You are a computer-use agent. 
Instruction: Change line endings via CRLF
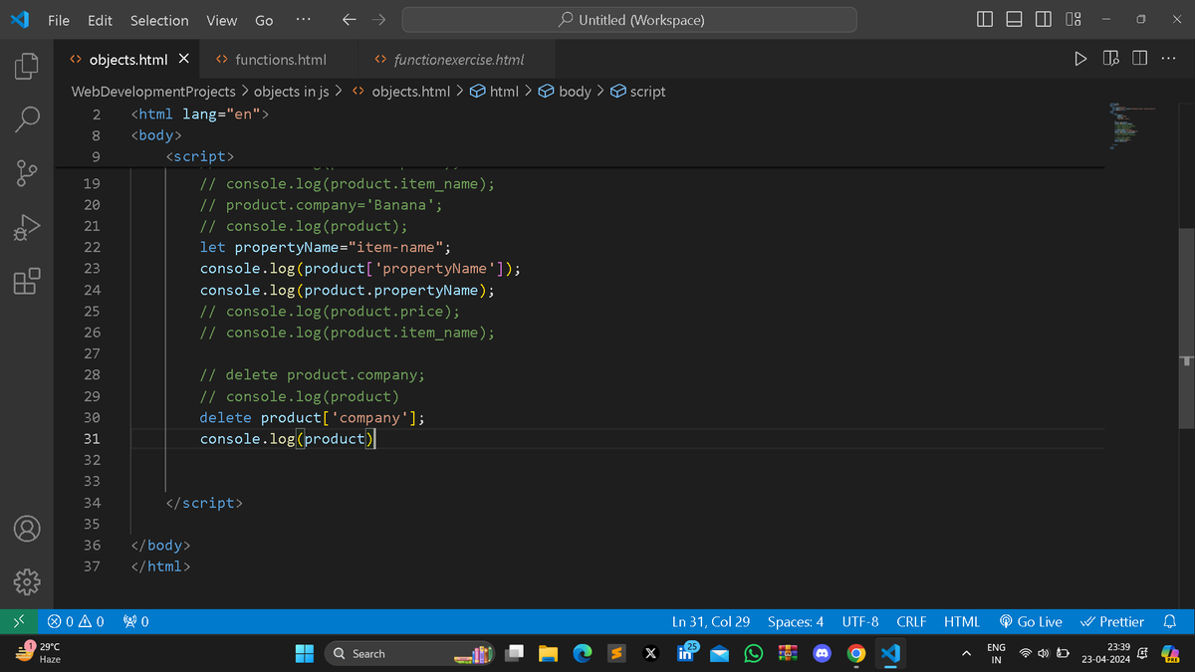[x=911, y=621]
